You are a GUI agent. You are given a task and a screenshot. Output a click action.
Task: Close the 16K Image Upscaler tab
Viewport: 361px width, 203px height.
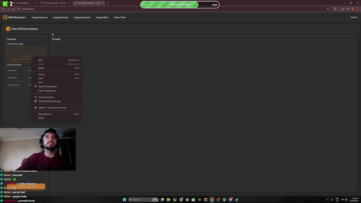coord(70,3)
